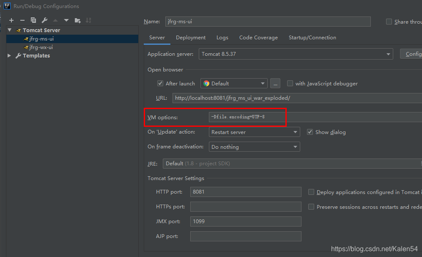Click the Templates wrench icon
This screenshot has height=257, width=422.
(x=18, y=56)
